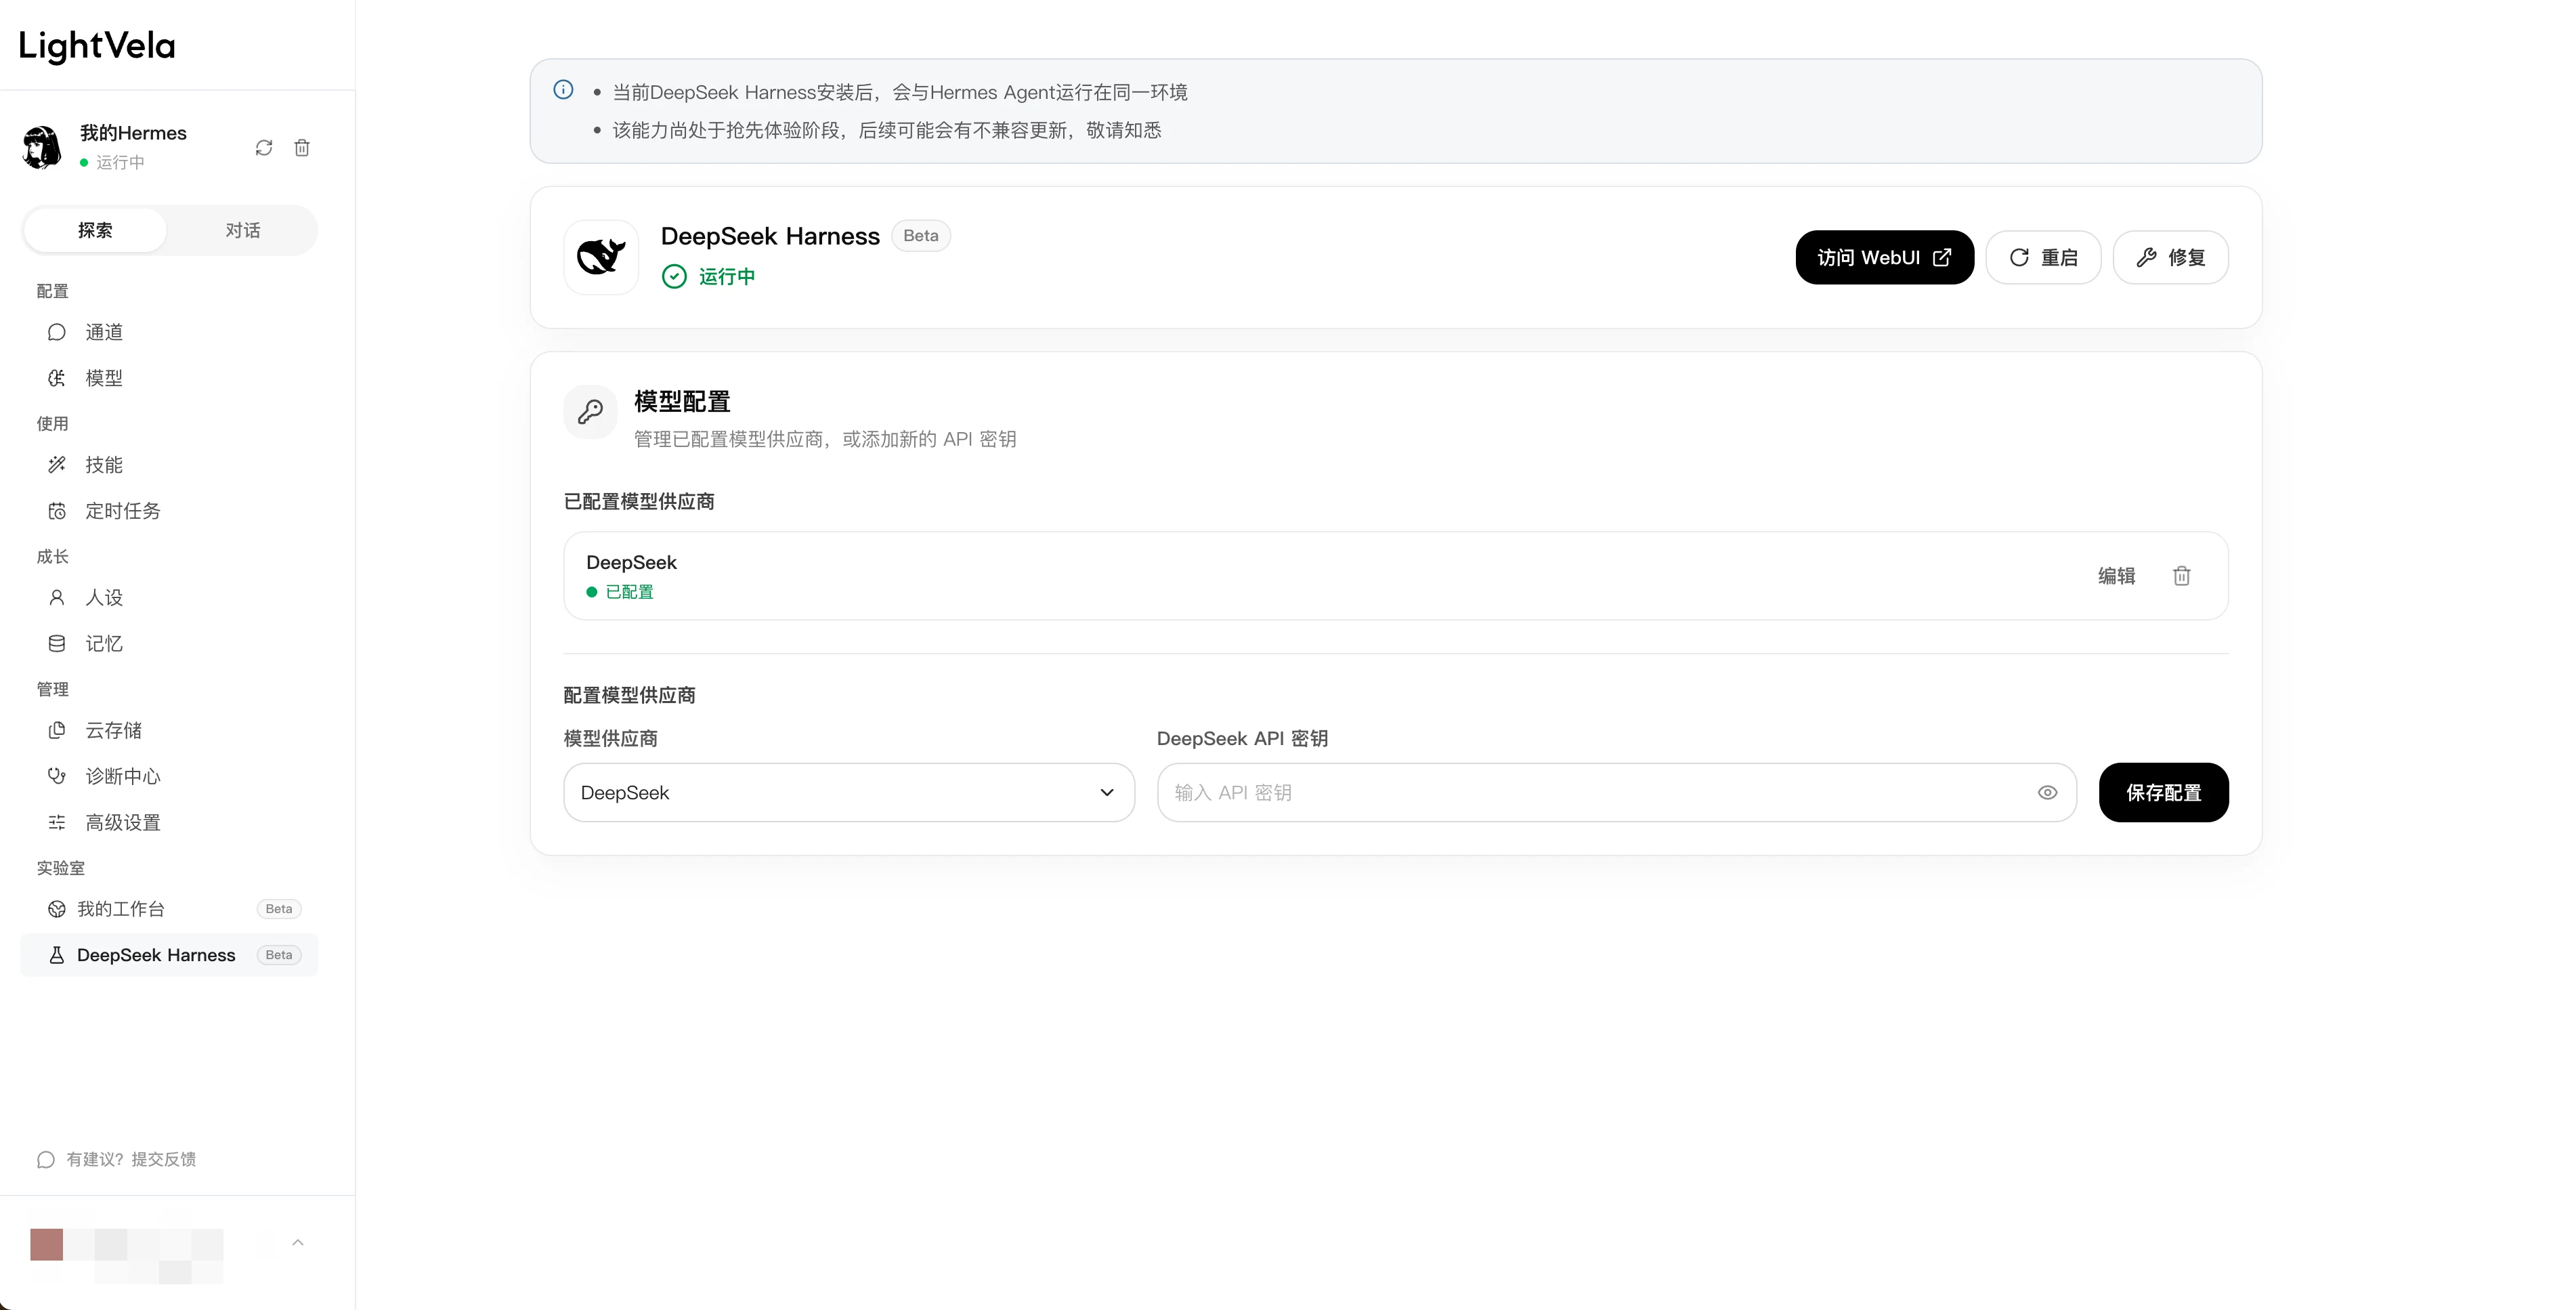Image resolution: width=2576 pixels, height=1310 pixels.
Task: Click the Beta badge next to 我的工作台
Action: tap(279, 909)
